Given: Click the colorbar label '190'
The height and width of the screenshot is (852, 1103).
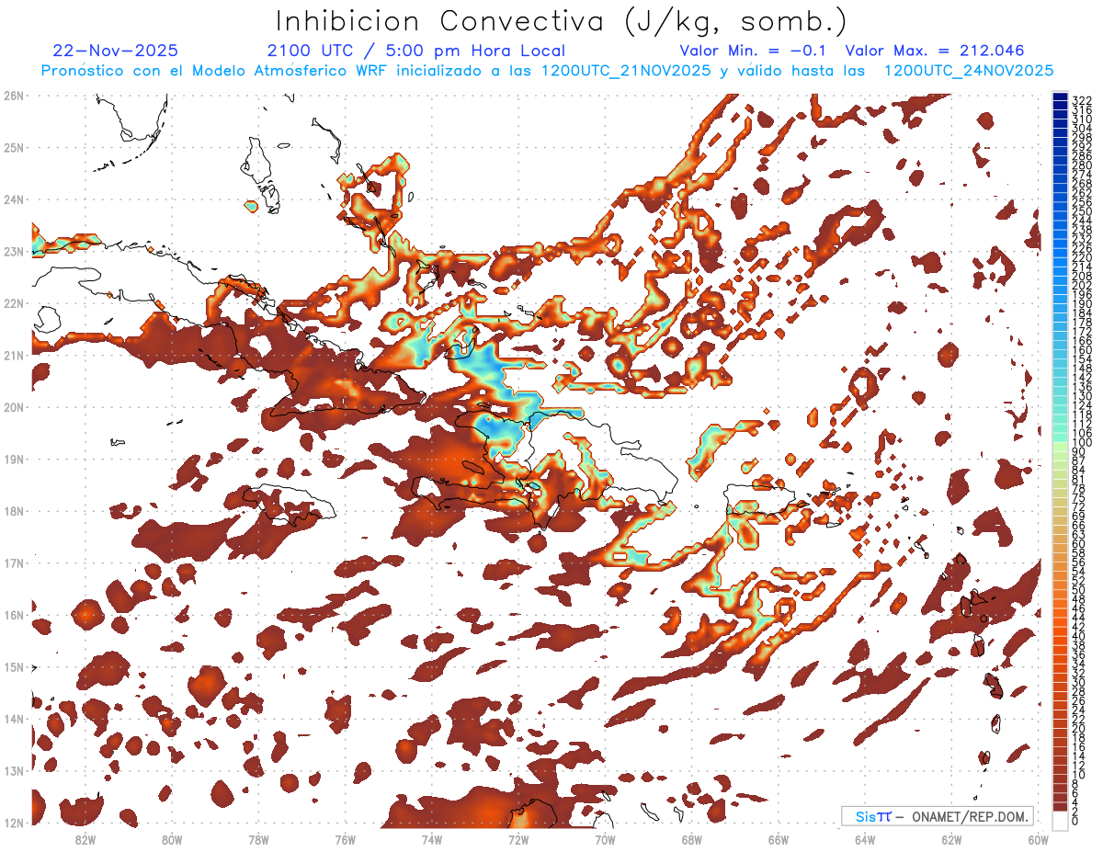Looking at the screenshot, I should pyautogui.click(x=1082, y=304).
